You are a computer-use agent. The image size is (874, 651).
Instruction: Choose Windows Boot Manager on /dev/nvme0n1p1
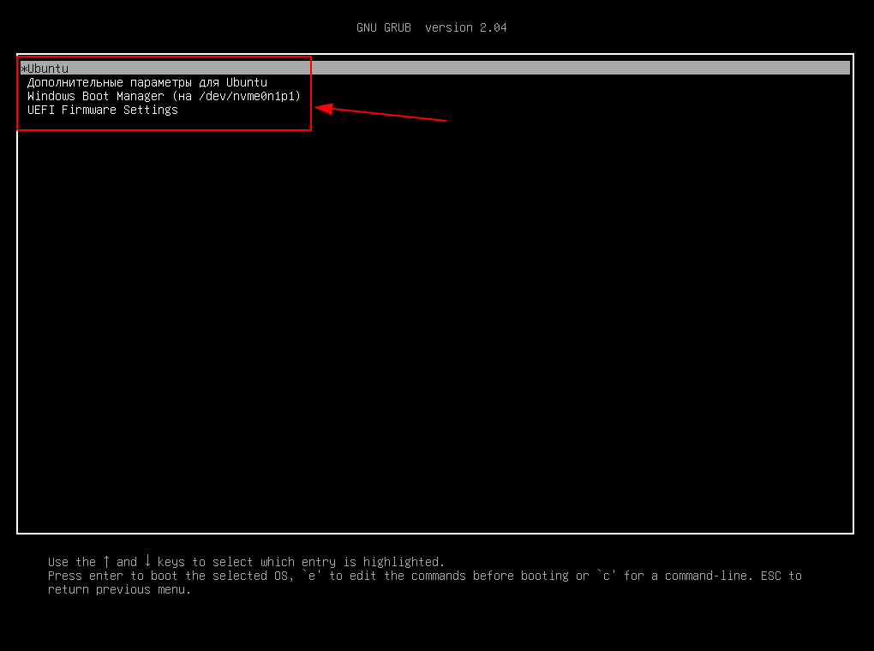coord(164,96)
